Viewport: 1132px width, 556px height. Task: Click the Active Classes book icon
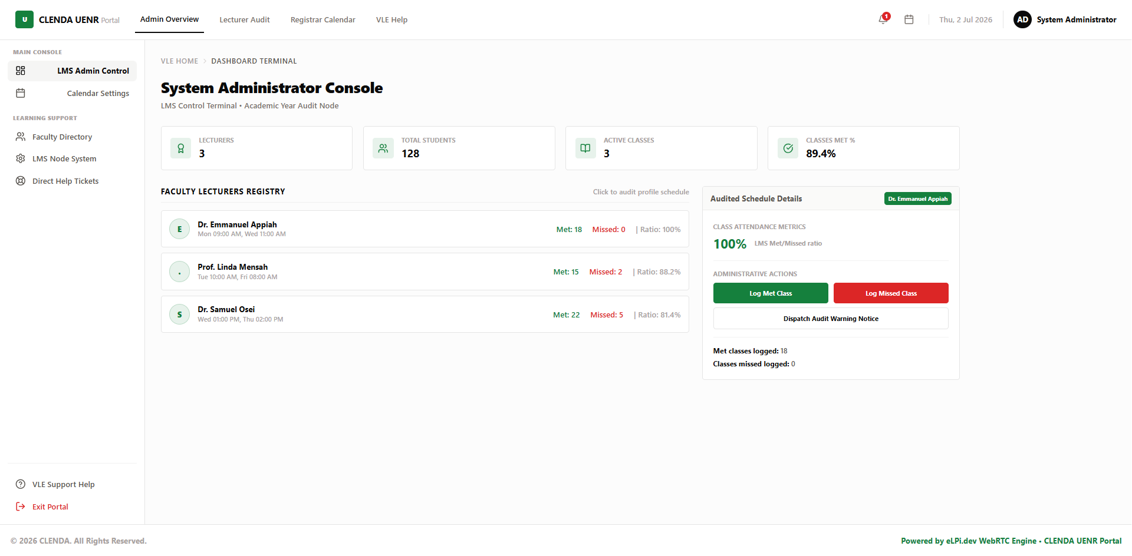coord(585,148)
